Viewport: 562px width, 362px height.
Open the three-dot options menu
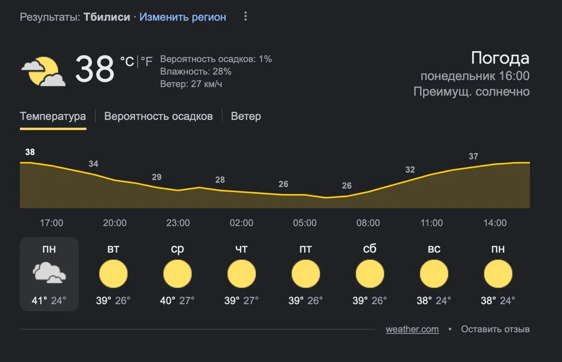point(245,17)
